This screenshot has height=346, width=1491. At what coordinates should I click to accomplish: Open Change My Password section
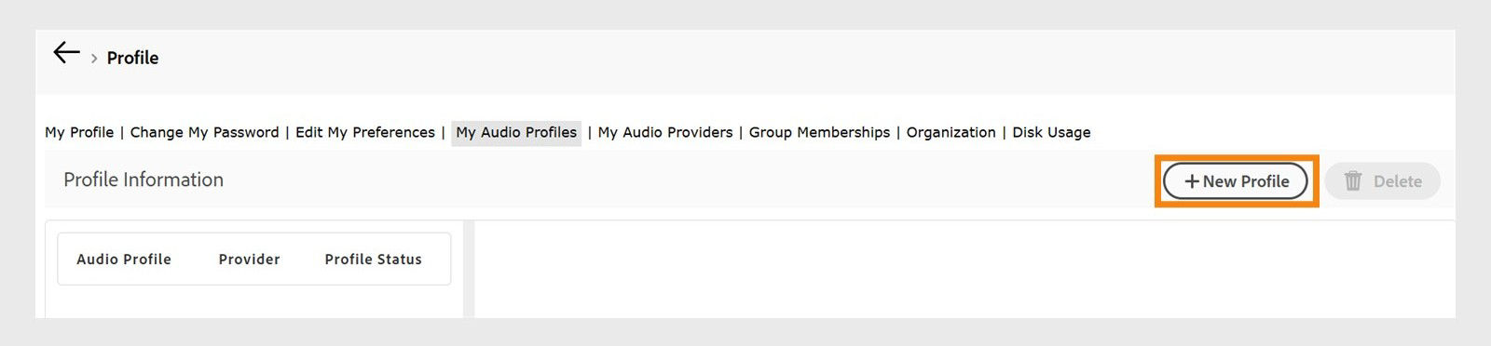(x=204, y=132)
